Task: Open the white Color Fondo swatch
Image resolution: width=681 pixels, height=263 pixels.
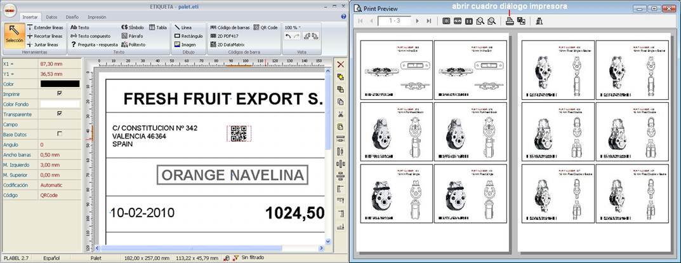Action: (60, 104)
